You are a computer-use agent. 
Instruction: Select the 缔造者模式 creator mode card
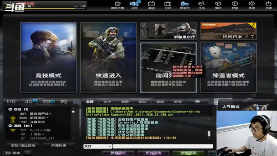[x=229, y=68]
